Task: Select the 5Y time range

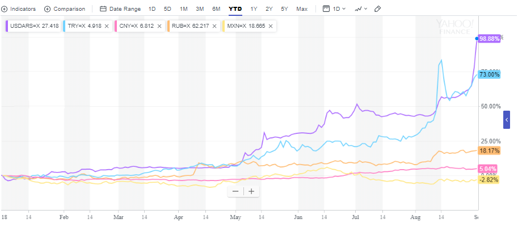Action: click(285, 9)
